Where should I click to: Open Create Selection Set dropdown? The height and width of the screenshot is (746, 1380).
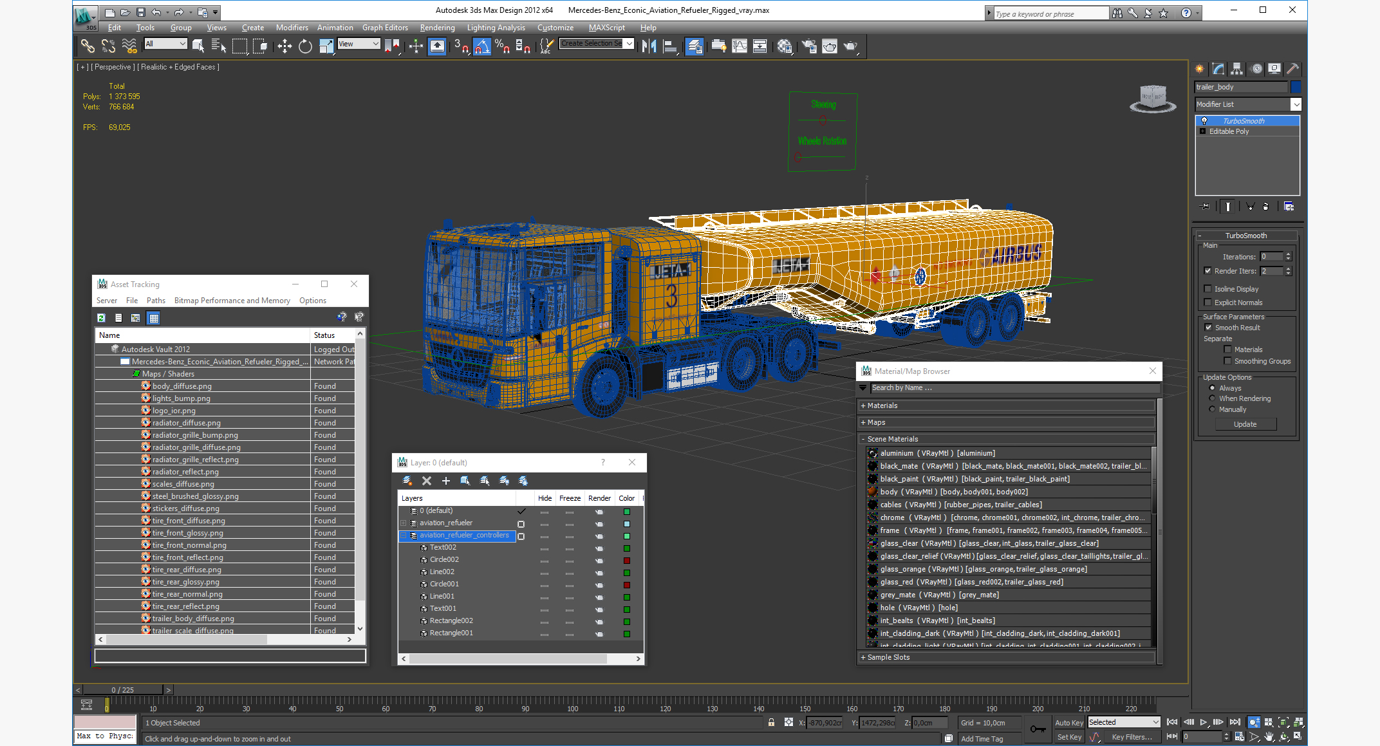point(597,44)
